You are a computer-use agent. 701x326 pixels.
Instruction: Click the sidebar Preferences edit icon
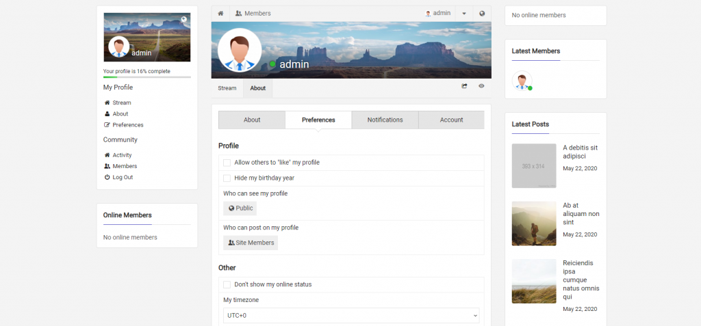click(107, 125)
